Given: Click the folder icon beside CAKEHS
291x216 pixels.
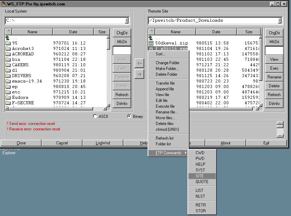Looking at the screenshot, I should point(8,65).
